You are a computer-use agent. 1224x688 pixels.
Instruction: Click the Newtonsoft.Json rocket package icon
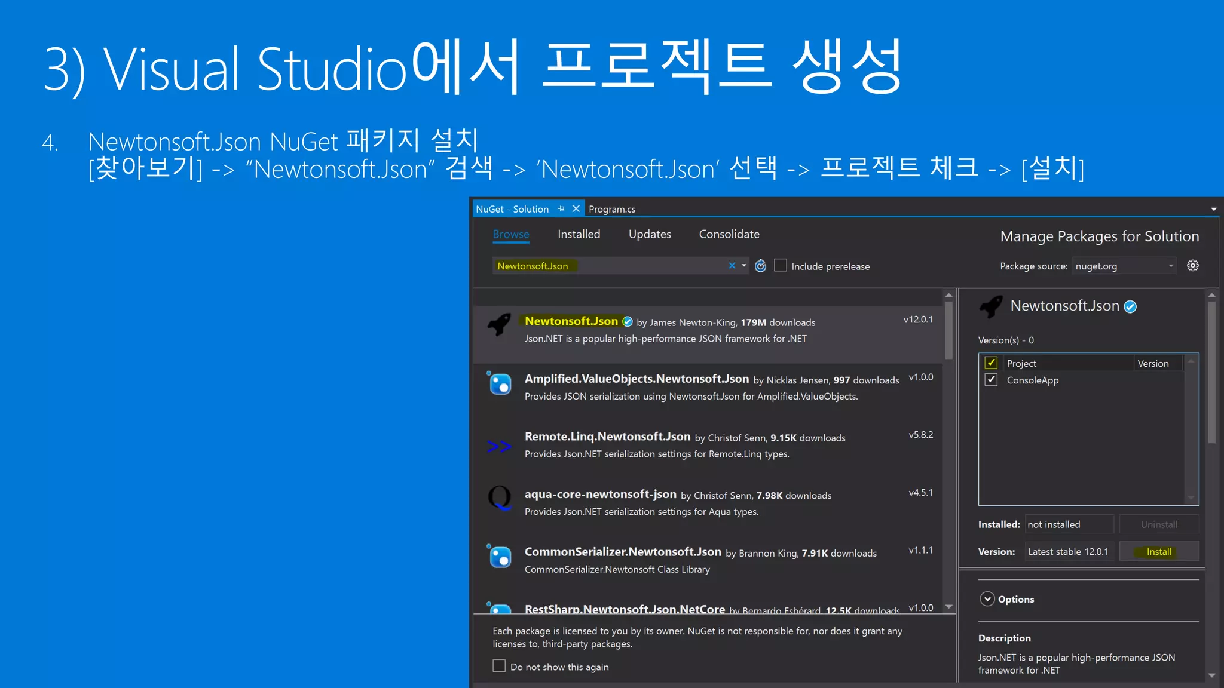pos(500,325)
